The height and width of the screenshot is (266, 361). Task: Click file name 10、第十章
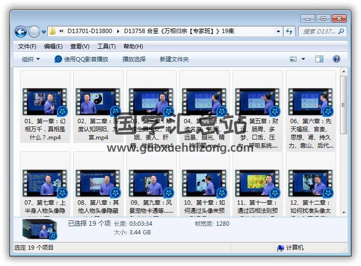[x=204, y=208]
